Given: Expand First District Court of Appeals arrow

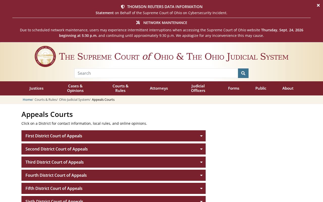Looking at the screenshot, I should (201, 136).
